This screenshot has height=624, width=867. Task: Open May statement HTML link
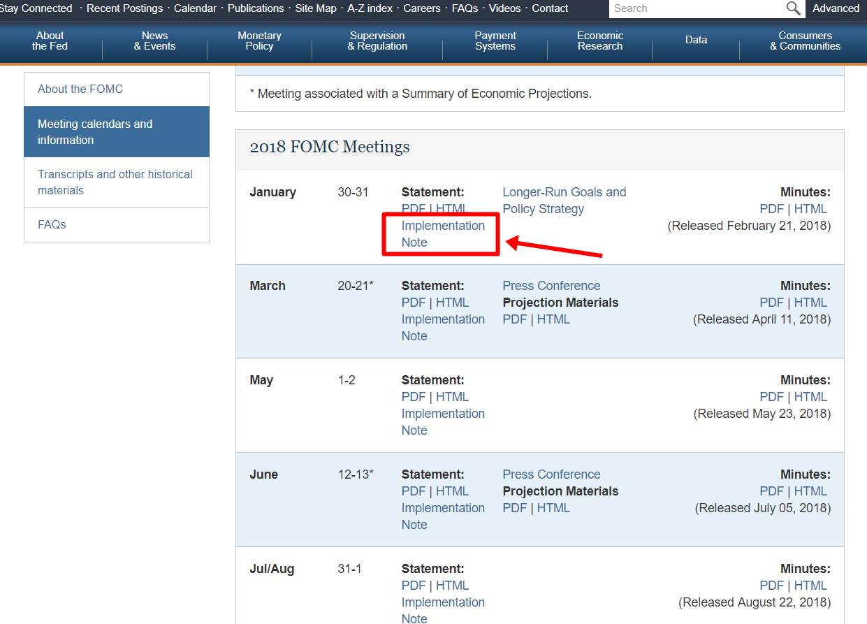(452, 397)
